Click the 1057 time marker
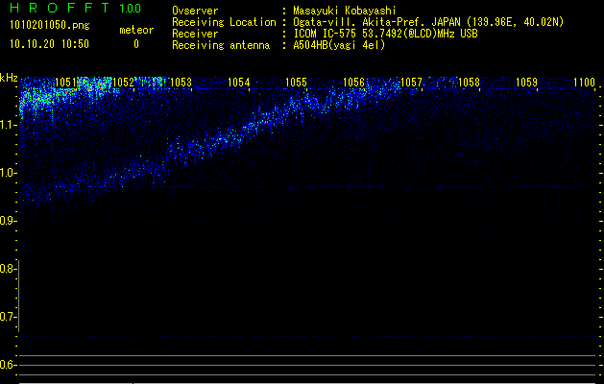This screenshot has width=604, height=384. point(411,83)
